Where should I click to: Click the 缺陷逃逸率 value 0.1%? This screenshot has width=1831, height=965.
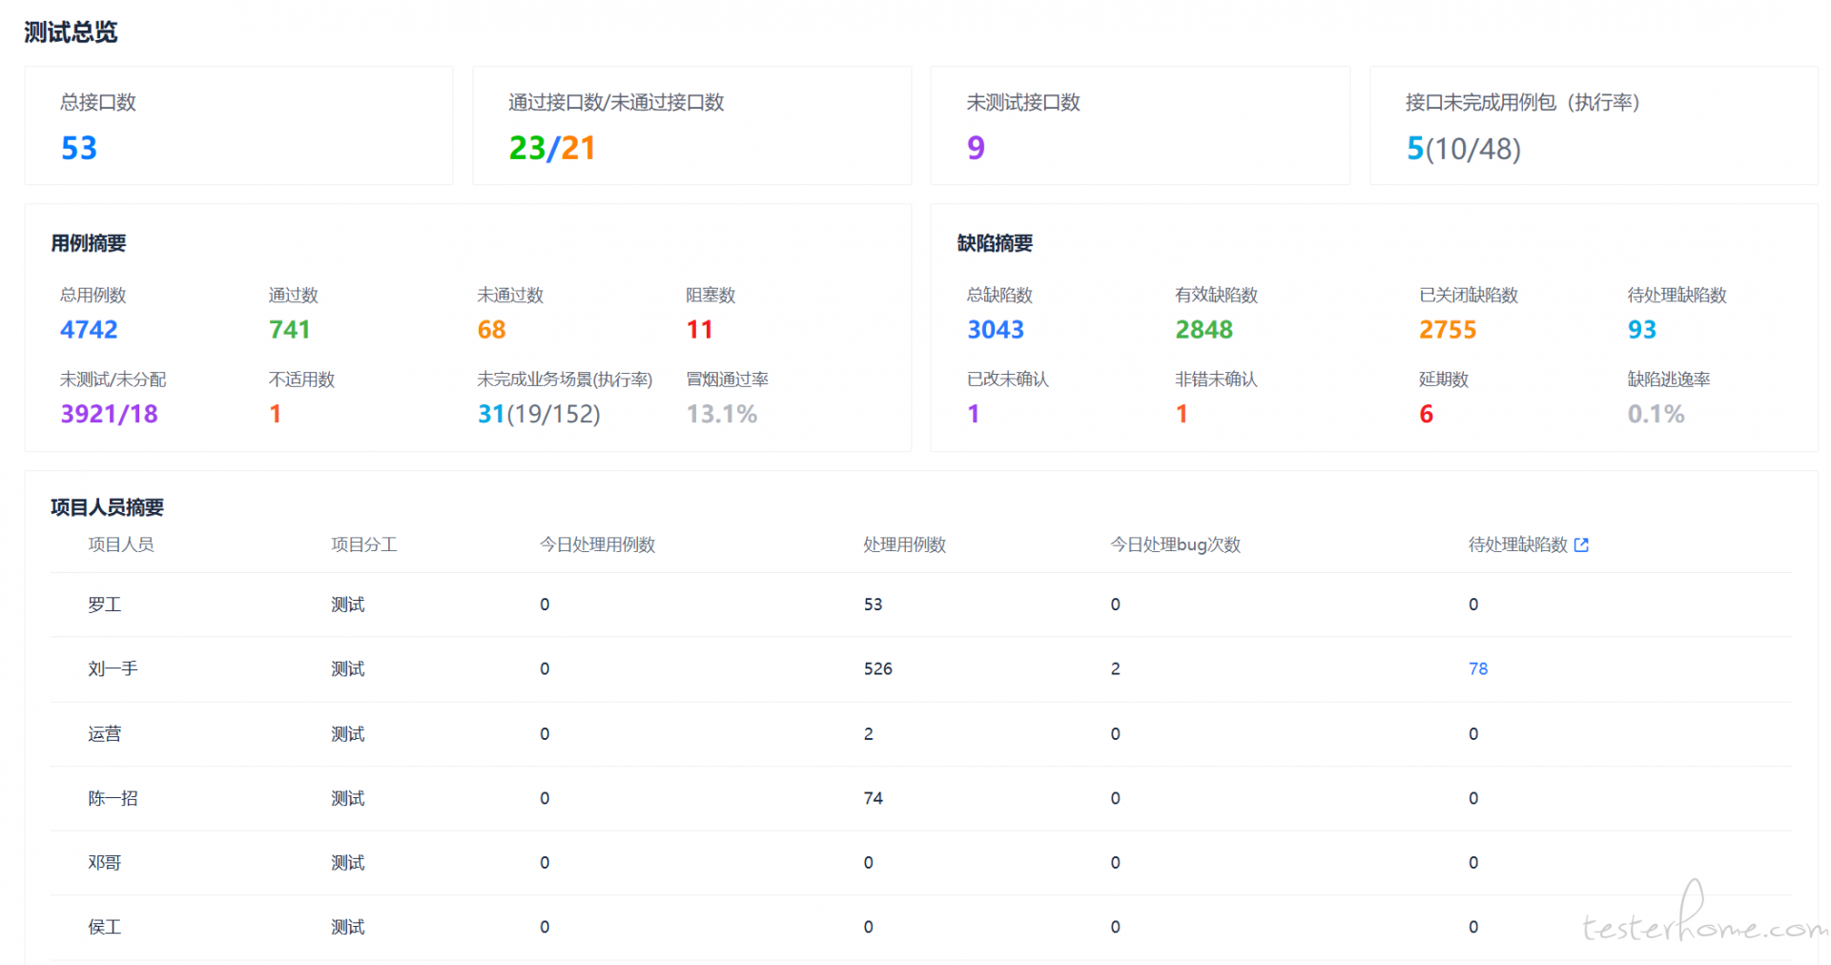click(1656, 413)
